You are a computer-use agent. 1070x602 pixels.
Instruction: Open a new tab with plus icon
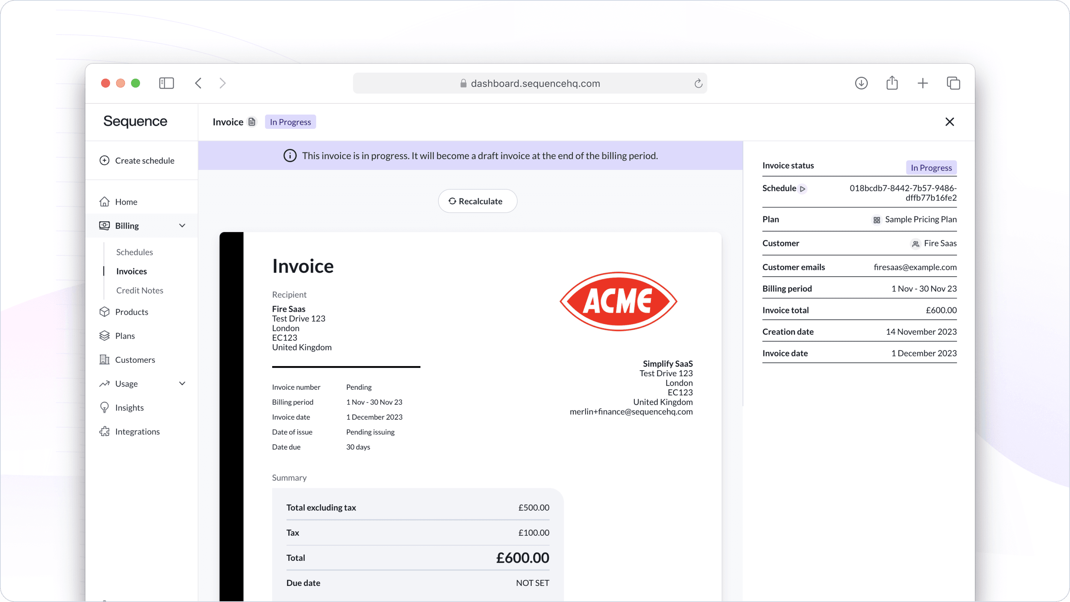point(922,83)
